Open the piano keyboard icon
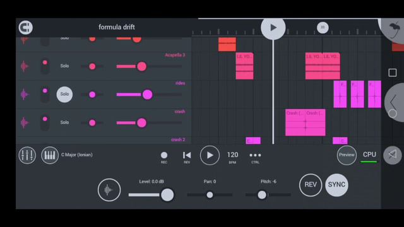 pos(50,155)
